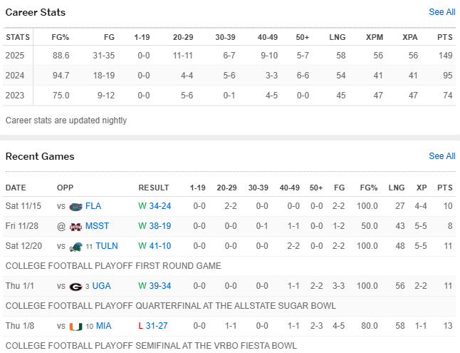460x353 pixels.
Task: Open the FLA team link
Action: coord(93,207)
